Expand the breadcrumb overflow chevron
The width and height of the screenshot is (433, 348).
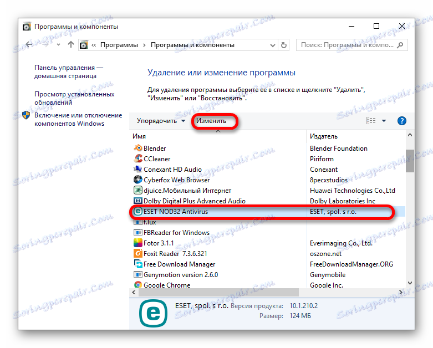[94, 45]
